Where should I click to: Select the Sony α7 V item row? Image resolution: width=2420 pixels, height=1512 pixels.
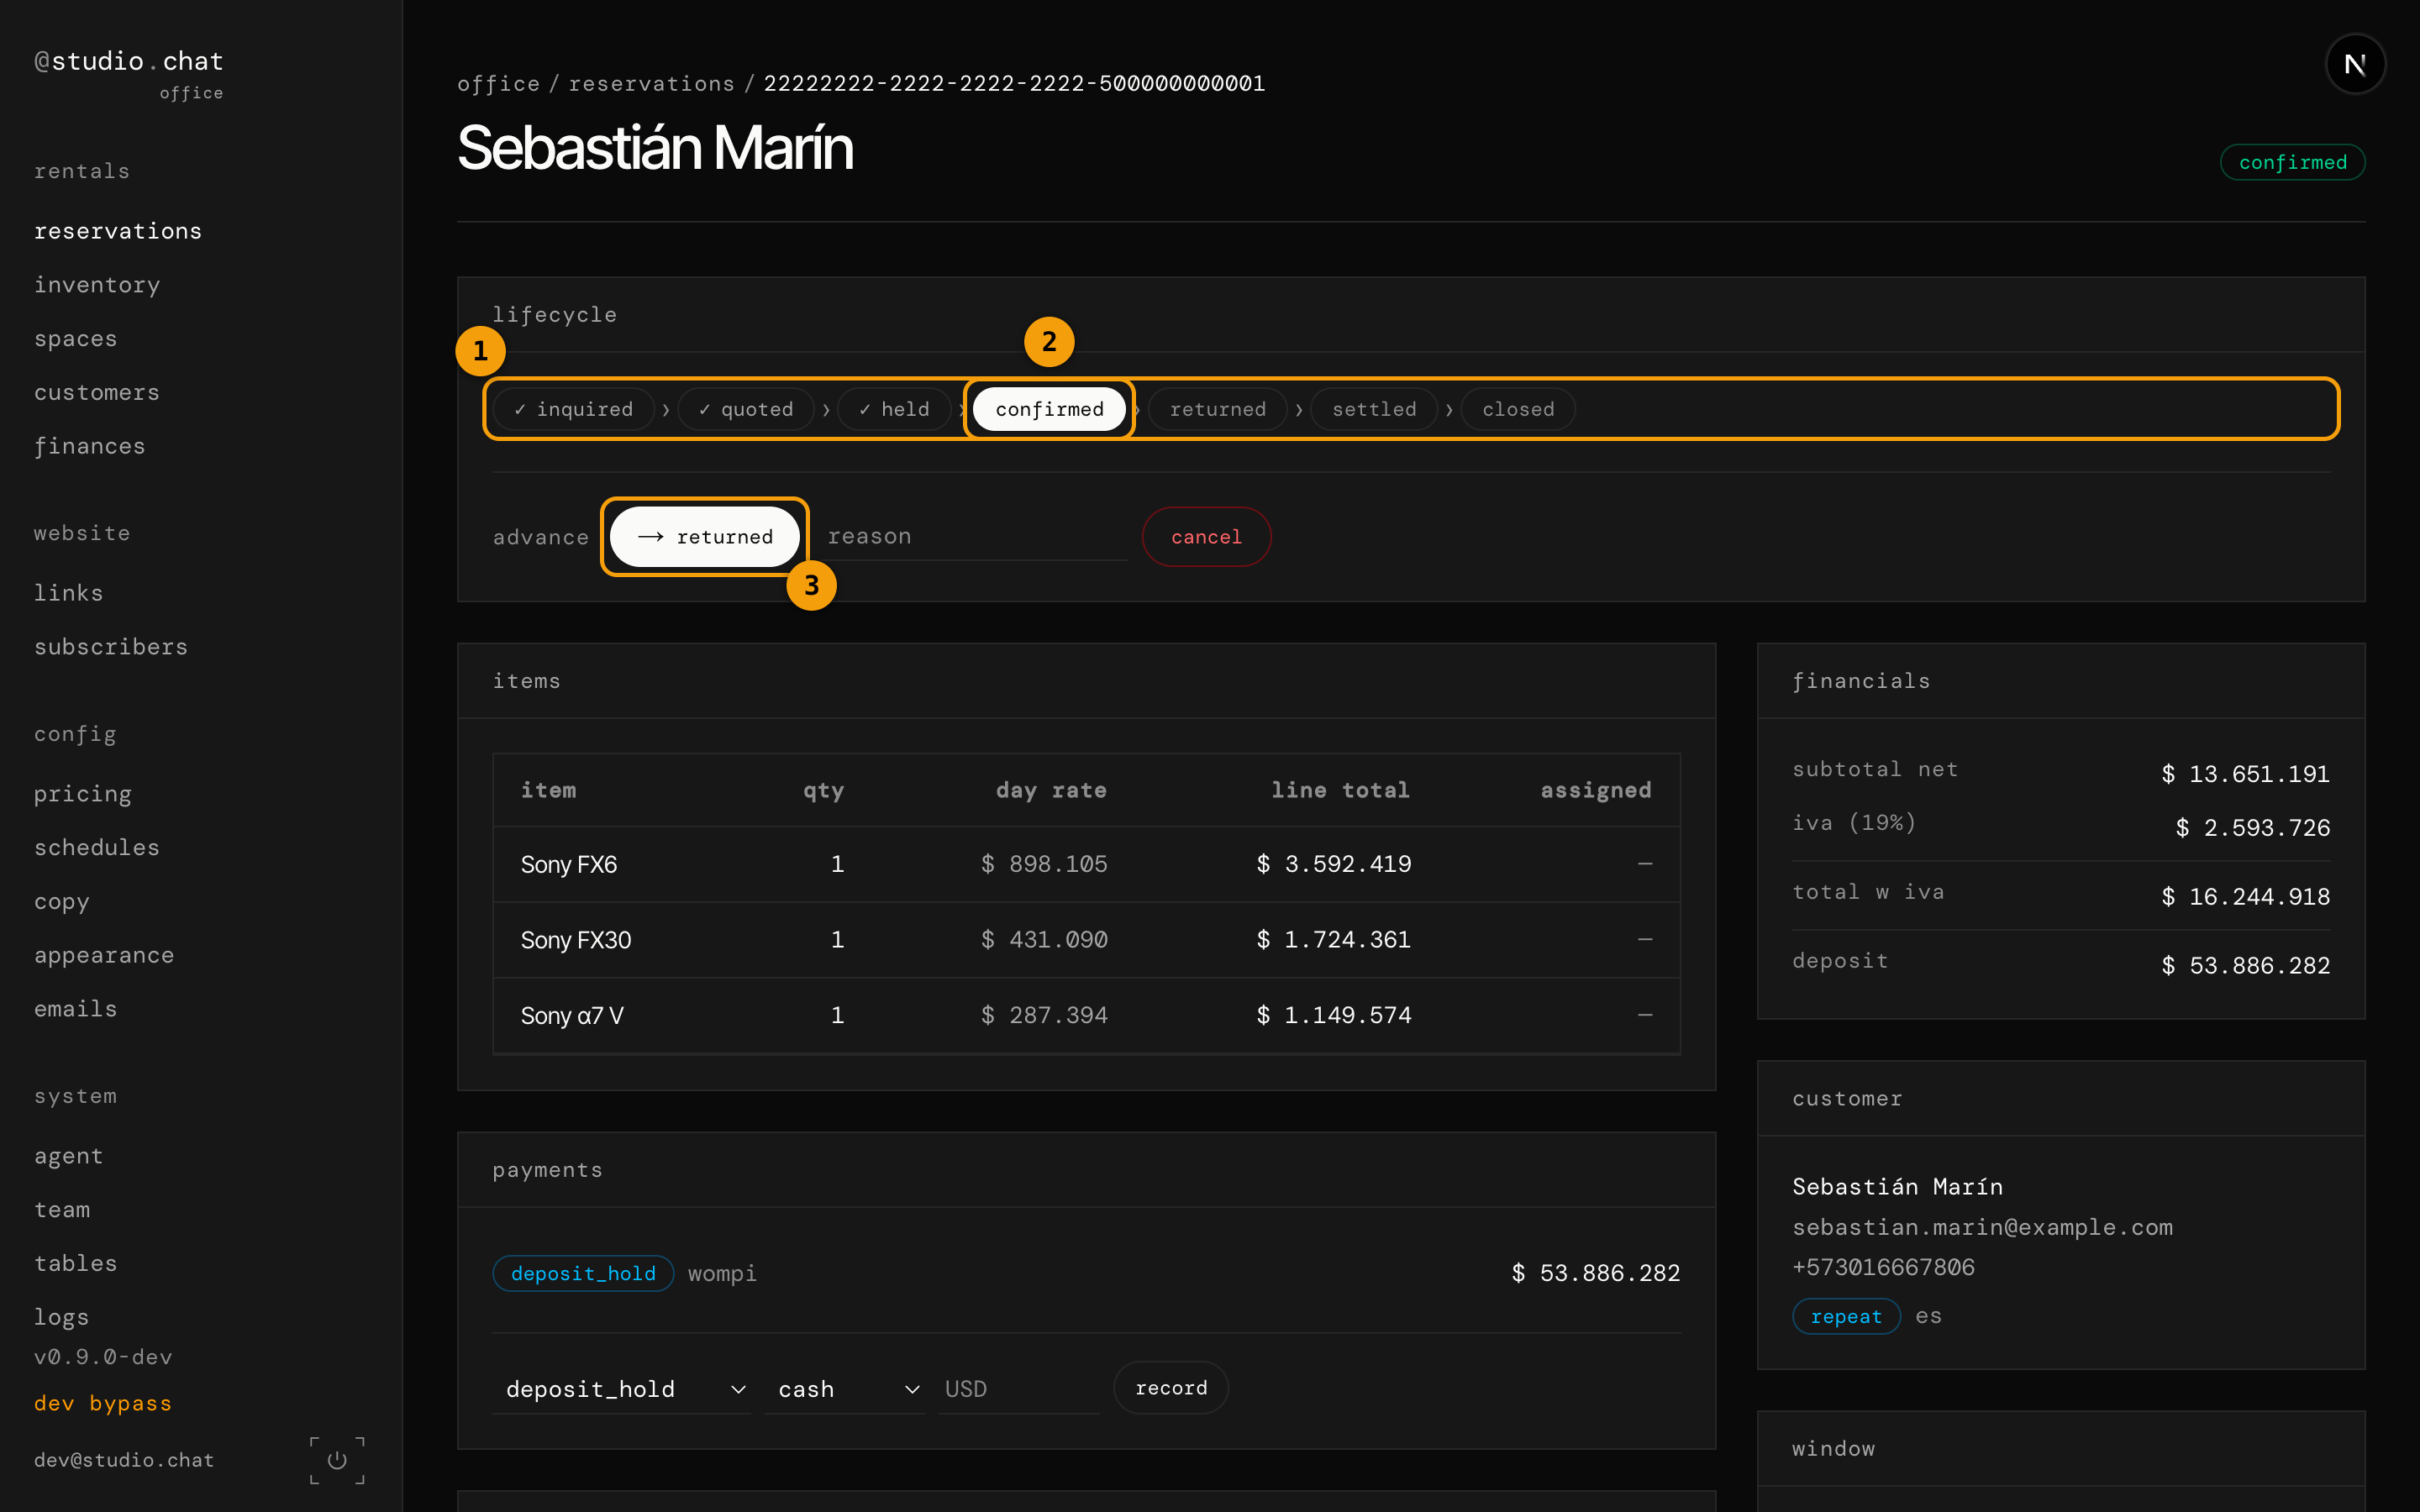(1087, 1015)
